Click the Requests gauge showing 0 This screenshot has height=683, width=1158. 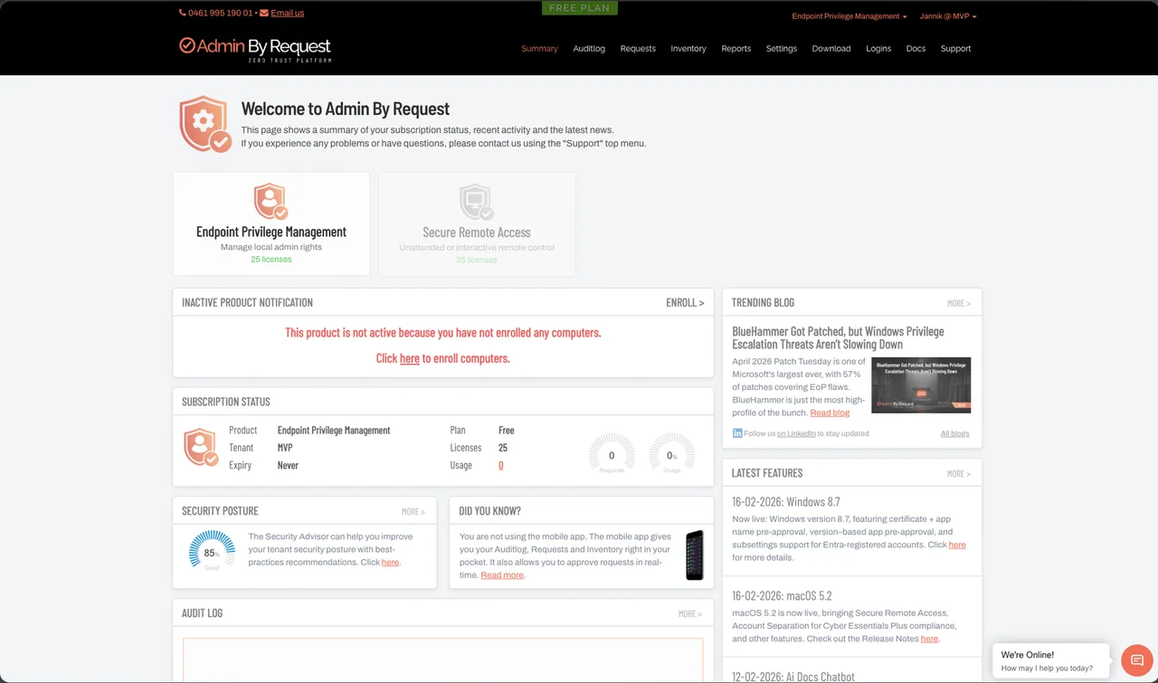point(612,454)
